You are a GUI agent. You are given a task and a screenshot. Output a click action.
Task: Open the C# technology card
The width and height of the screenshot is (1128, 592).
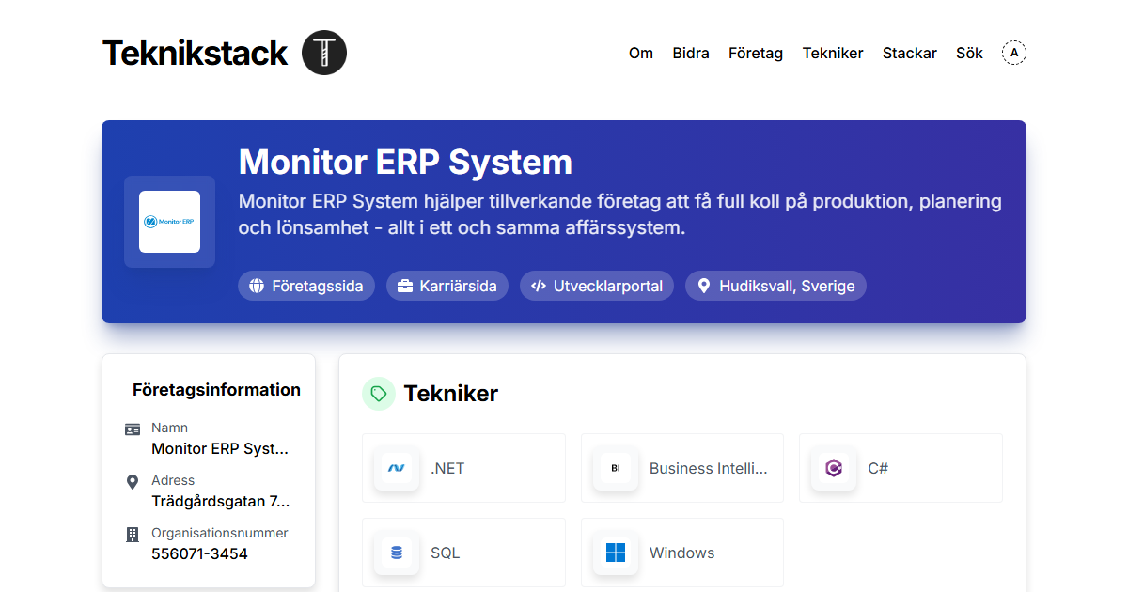901,468
